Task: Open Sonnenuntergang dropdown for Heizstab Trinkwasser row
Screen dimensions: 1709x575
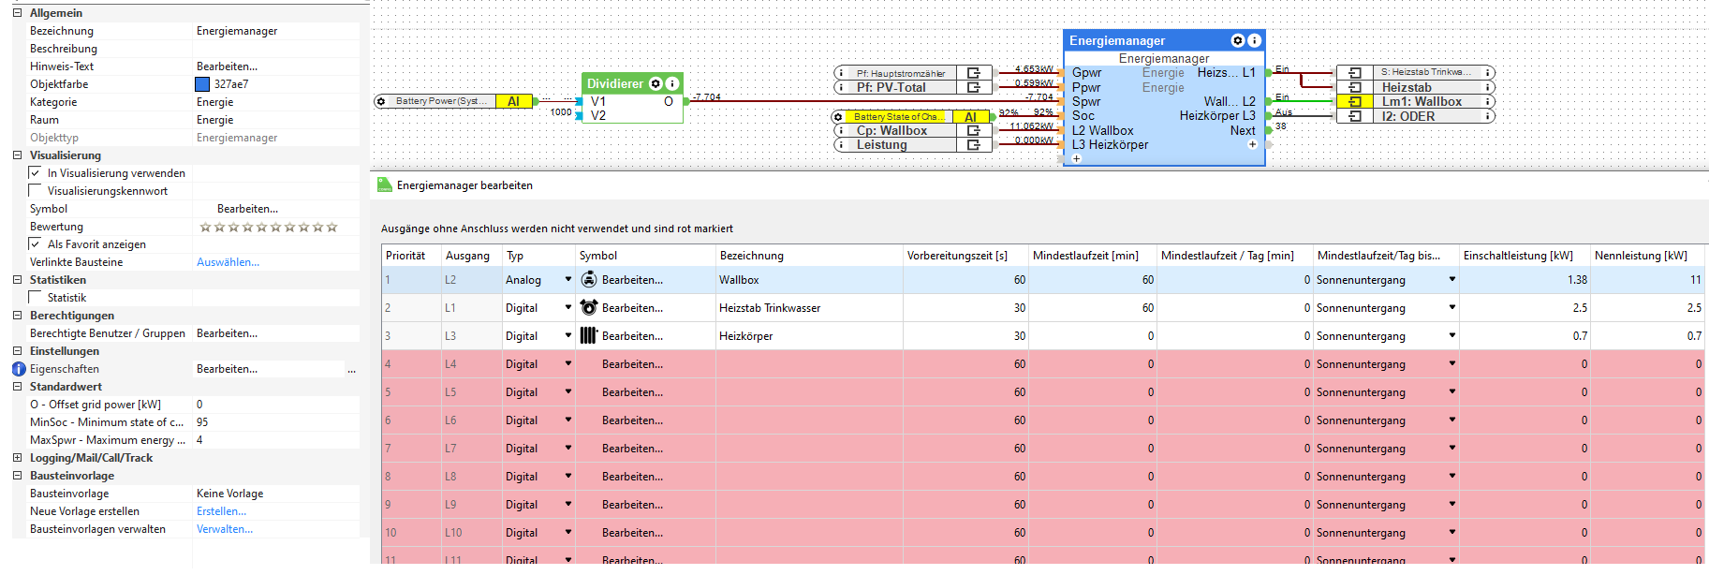Action: coord(1451,308)
